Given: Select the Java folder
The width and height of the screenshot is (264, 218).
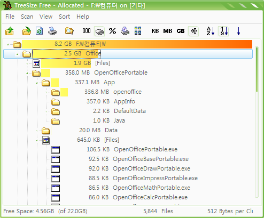Looking at the screenshot, I should [119, 120].
